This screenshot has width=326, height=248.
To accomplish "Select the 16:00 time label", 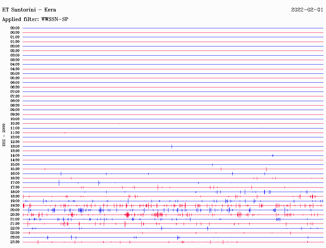I will click(x=15, y=174).
